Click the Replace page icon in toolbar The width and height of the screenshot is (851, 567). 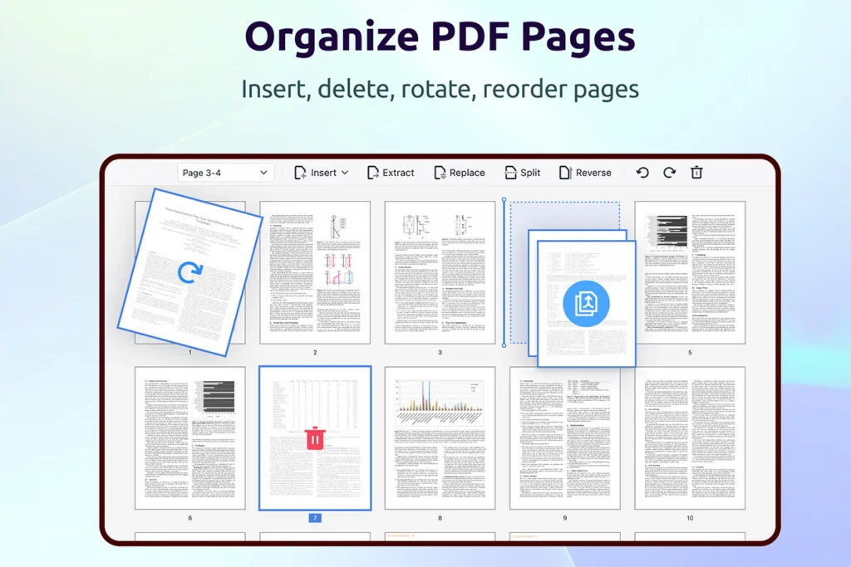point(440,173)
